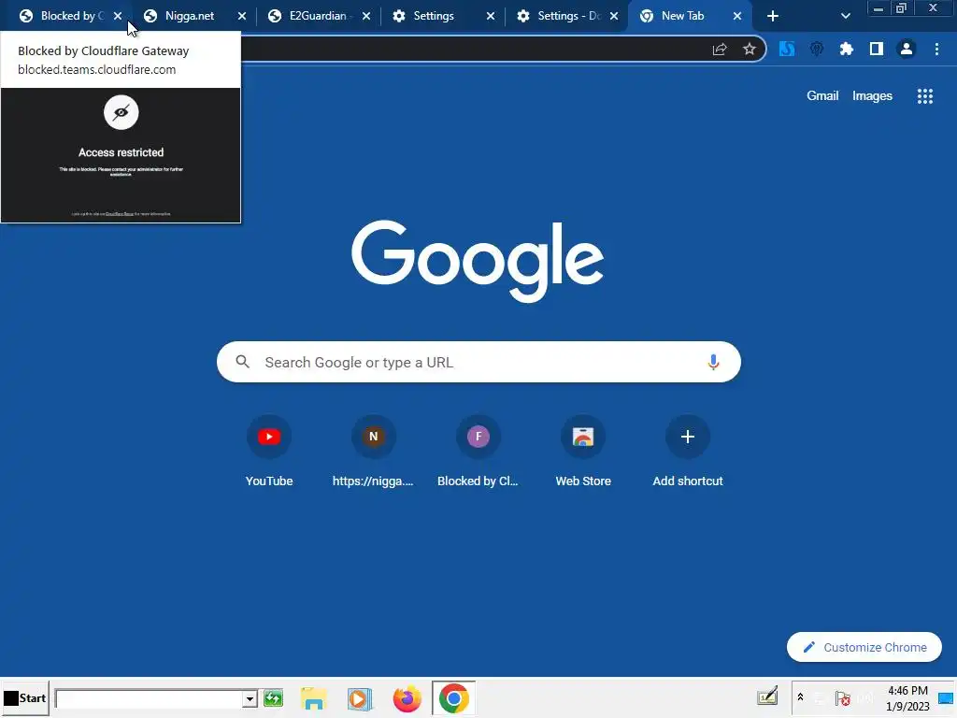The image size is (957, 718).
Task: Open the profile avatar menu
Action: (x=907, y=49)
